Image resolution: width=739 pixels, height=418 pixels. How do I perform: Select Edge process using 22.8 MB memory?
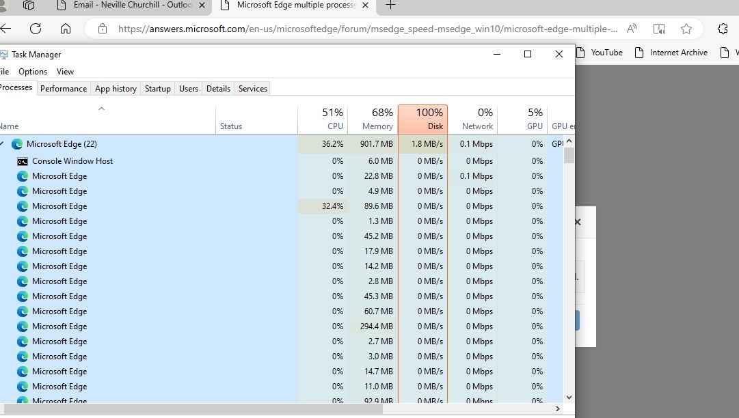pyautogui.click(x=282, y=176)
